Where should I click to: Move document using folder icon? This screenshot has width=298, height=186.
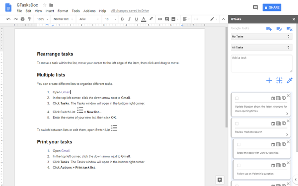coord(51,5)
